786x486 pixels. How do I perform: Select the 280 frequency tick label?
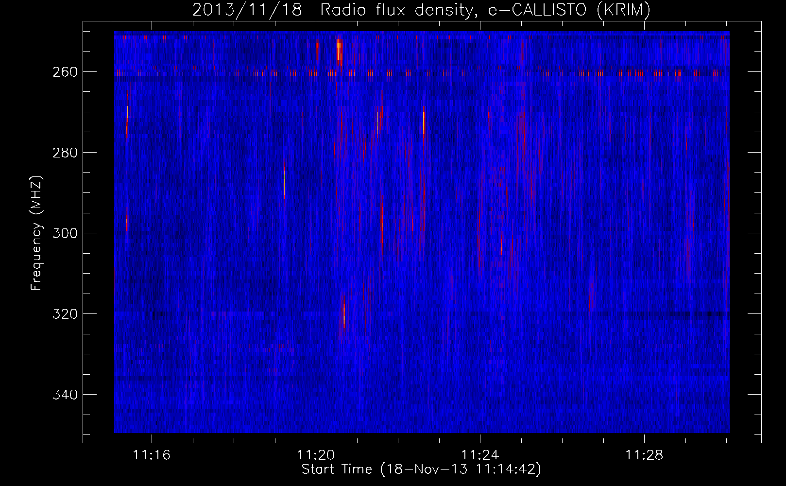65,153
